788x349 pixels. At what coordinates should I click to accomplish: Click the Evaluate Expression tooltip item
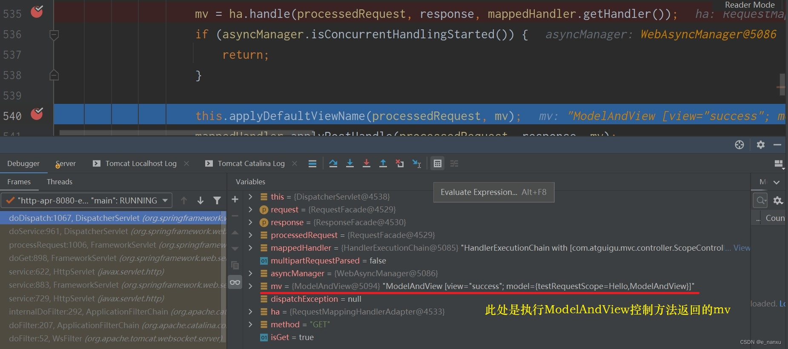click(x=494, y=192)
